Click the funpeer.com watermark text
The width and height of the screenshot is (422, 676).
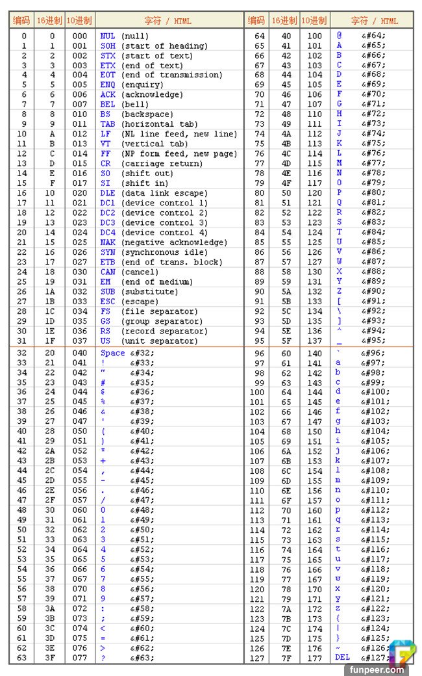[388, 669]
